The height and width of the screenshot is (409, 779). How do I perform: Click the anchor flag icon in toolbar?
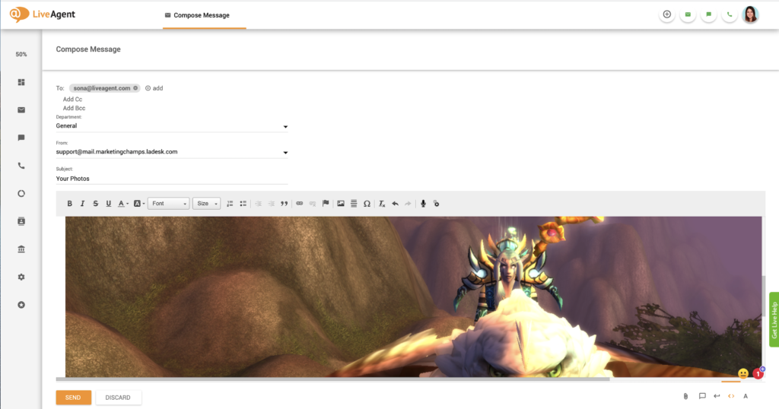(x=326, y=204)
